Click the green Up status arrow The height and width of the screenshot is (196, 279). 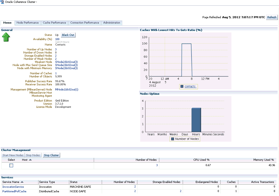coord(6,37)
